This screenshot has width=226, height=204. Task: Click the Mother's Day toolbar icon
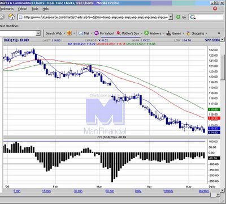pos(119,33)
